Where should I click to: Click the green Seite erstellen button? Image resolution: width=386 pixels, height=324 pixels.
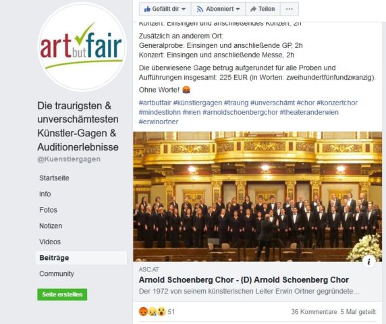coord(62,294)
